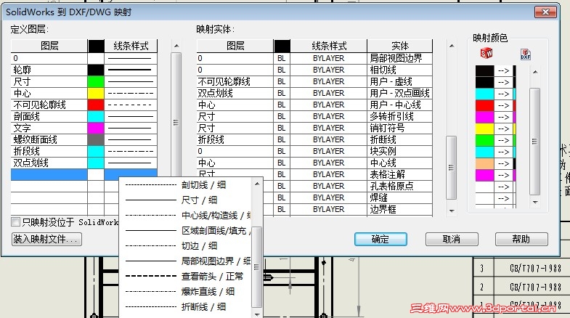570x318 pixels.
Task: Select the 用户 - 双点画线 entity cell
Action: [x=400, y=93]
